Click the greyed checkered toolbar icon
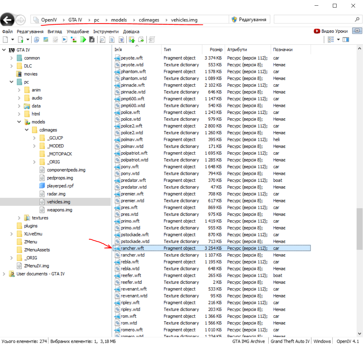This screenshot has width=363, height=345. point(55,40)
